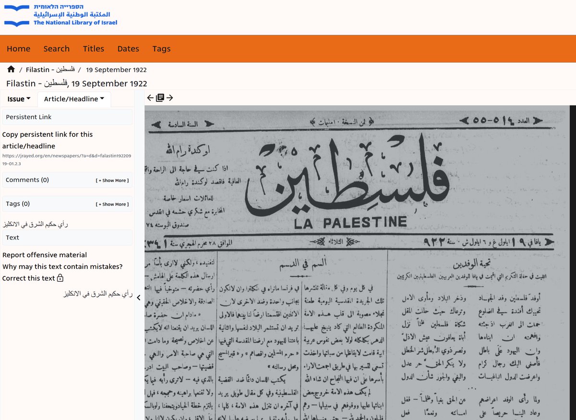Click the Tags (0) section label
576x420 pixels.
click(18, 204)
